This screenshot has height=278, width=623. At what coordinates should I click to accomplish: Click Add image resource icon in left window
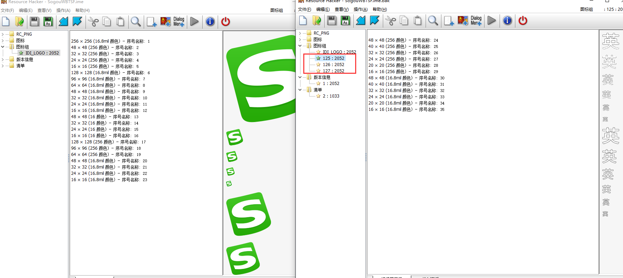165,22
